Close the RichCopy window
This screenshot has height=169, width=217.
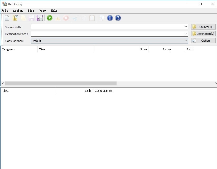click(x=212, y=4)
